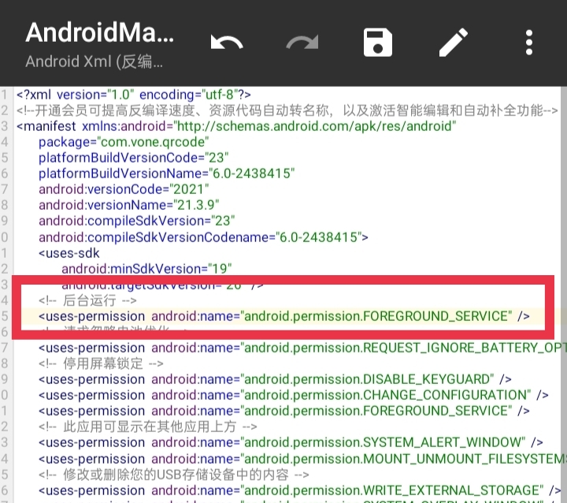
Task: Save the AndroidManifest file
Action: 377,43
